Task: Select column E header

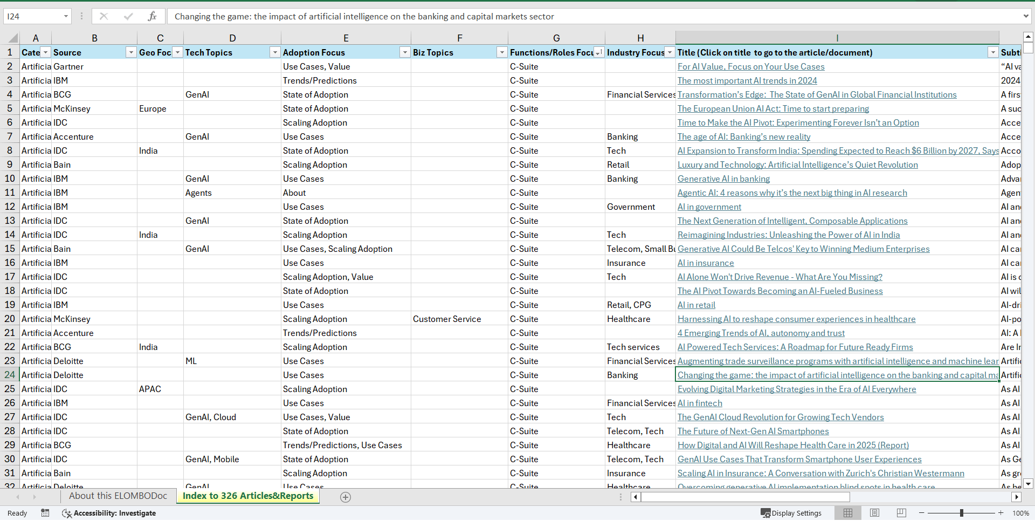Action: pos(346,38)
